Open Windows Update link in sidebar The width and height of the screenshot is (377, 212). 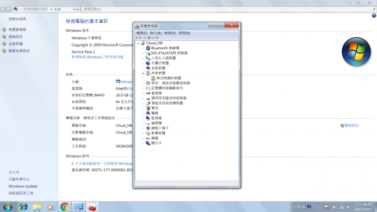pyautogui.click(x=23, y=186)
